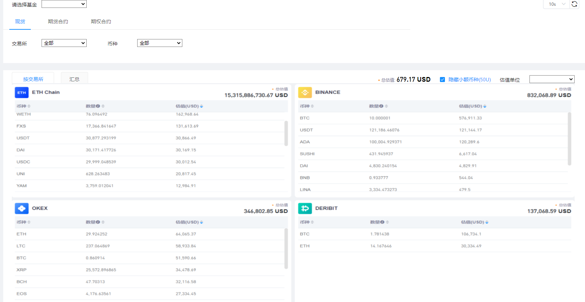Viewport: 585px width, 302px height.
Task: Click the YAM coin in ETH Chain
Action: pos(21,186)
